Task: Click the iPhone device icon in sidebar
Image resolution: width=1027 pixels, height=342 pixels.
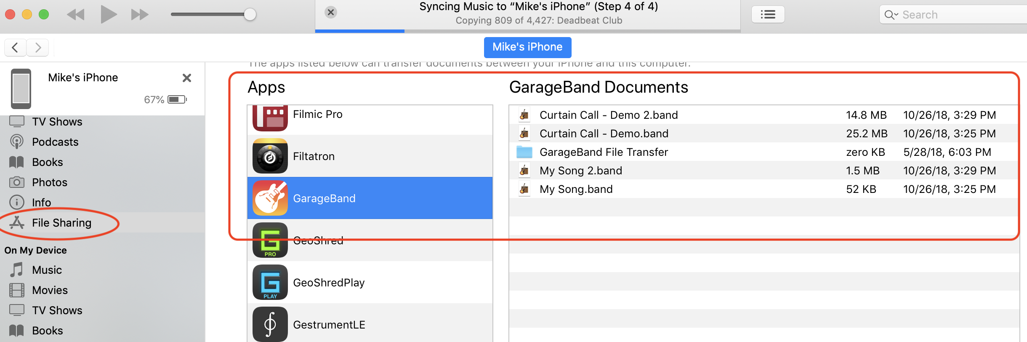Action: click(x=21, y=88)
